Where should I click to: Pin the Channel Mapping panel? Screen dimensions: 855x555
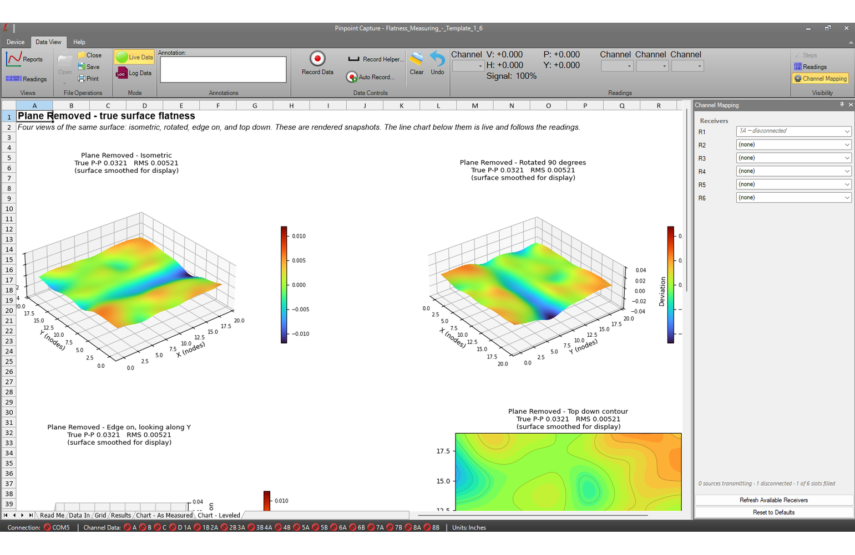pos(842,105)
